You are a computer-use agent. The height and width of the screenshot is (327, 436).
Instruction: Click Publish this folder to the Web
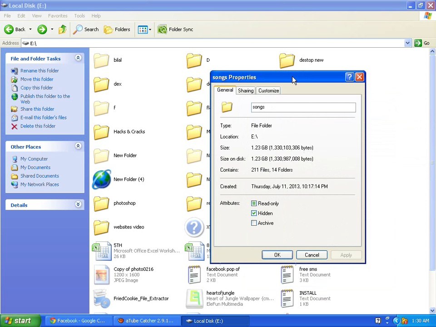(x=45, y=99)
